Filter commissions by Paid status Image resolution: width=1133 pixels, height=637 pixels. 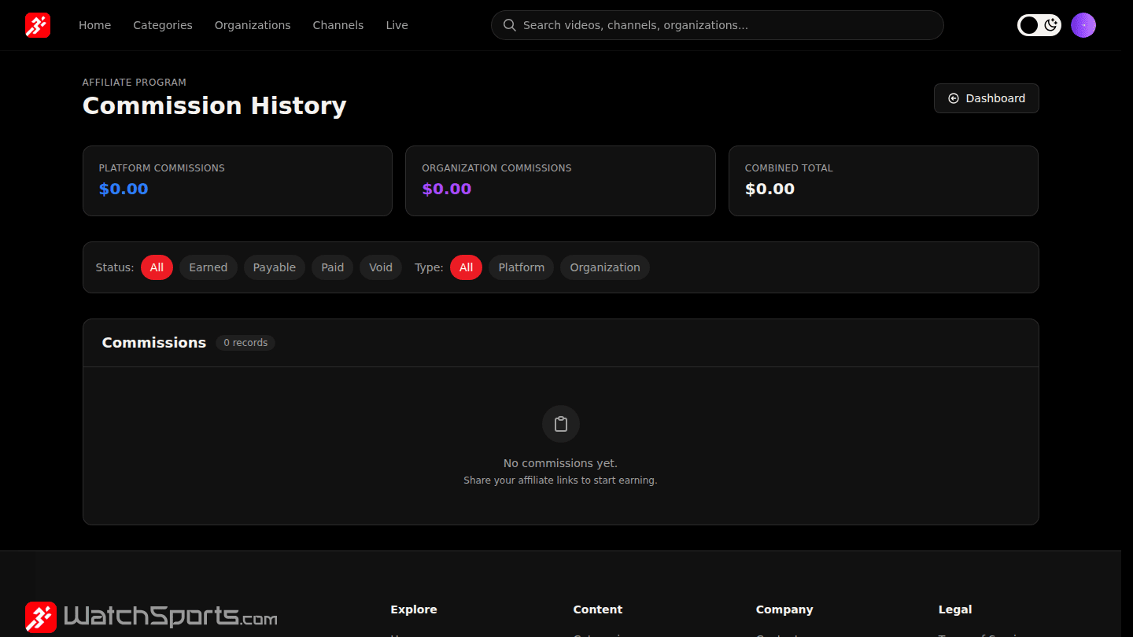click(x=333, y=267)
